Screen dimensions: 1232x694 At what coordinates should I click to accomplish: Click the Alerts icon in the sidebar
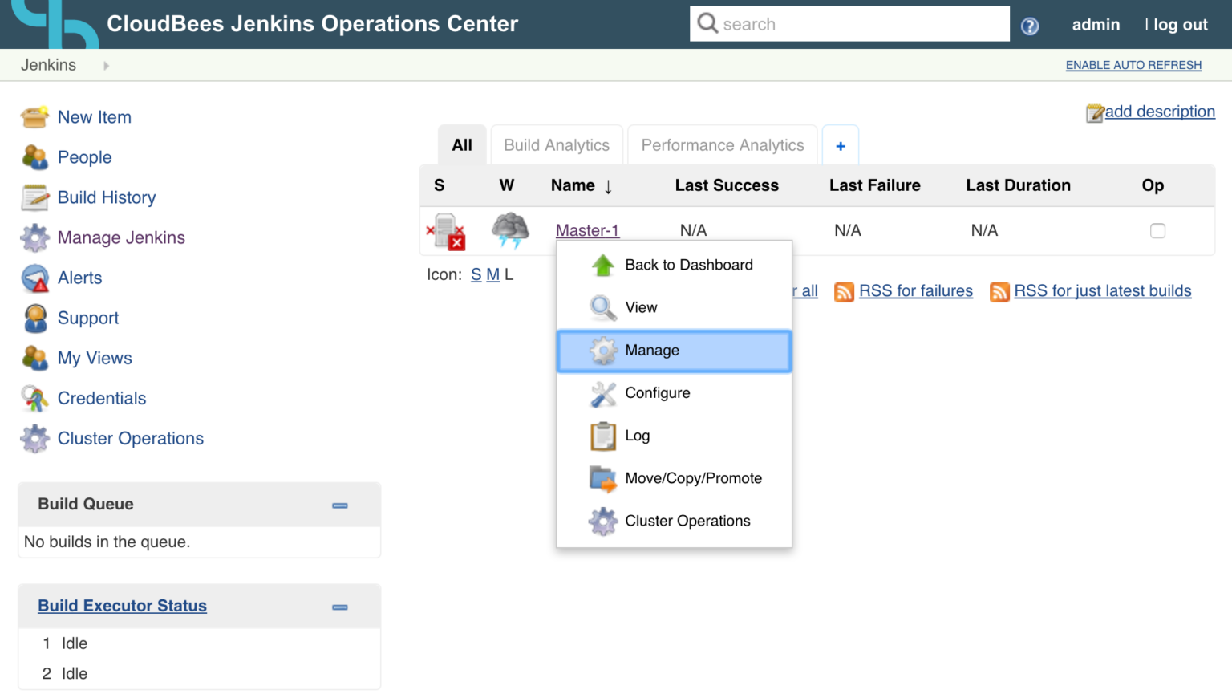[x=34, y=278]
